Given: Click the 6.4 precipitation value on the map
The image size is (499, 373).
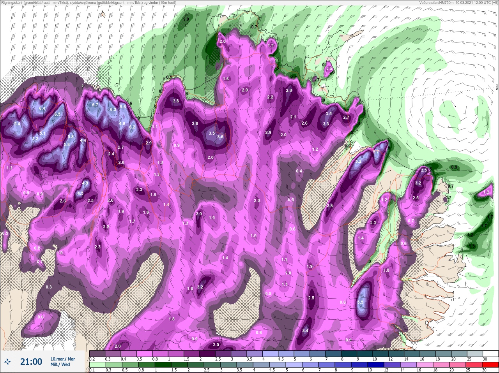Looking at the screenshot, I should tap(42, 108).
